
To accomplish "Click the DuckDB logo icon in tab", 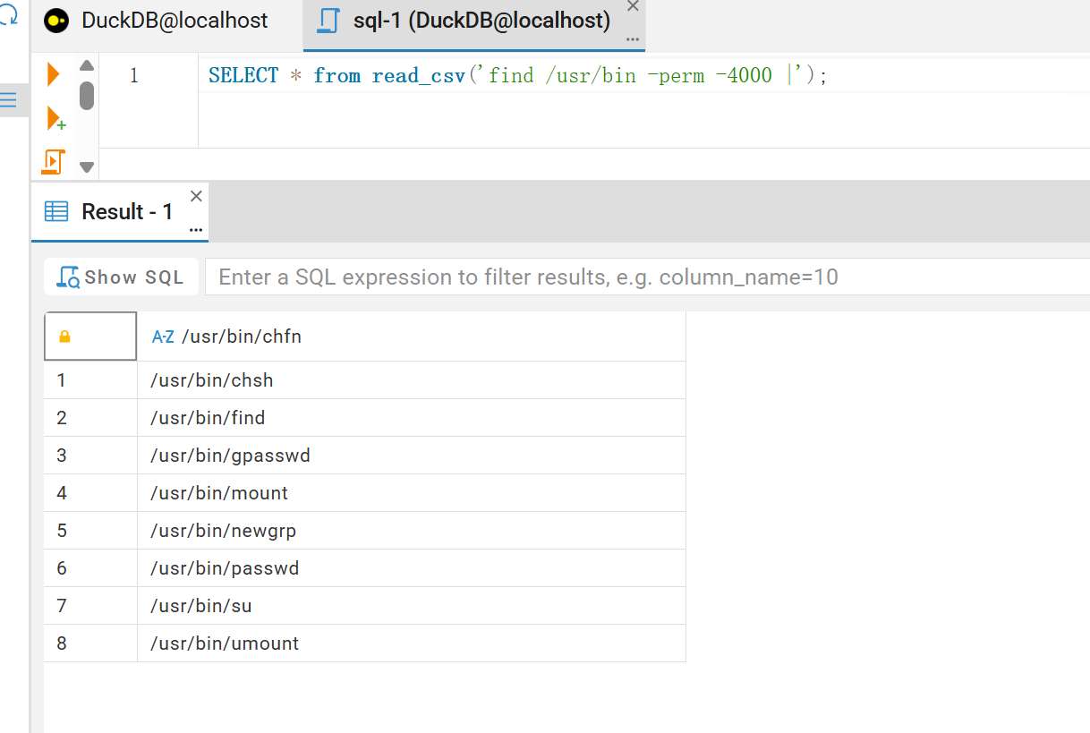I will [x=56, y=21].
